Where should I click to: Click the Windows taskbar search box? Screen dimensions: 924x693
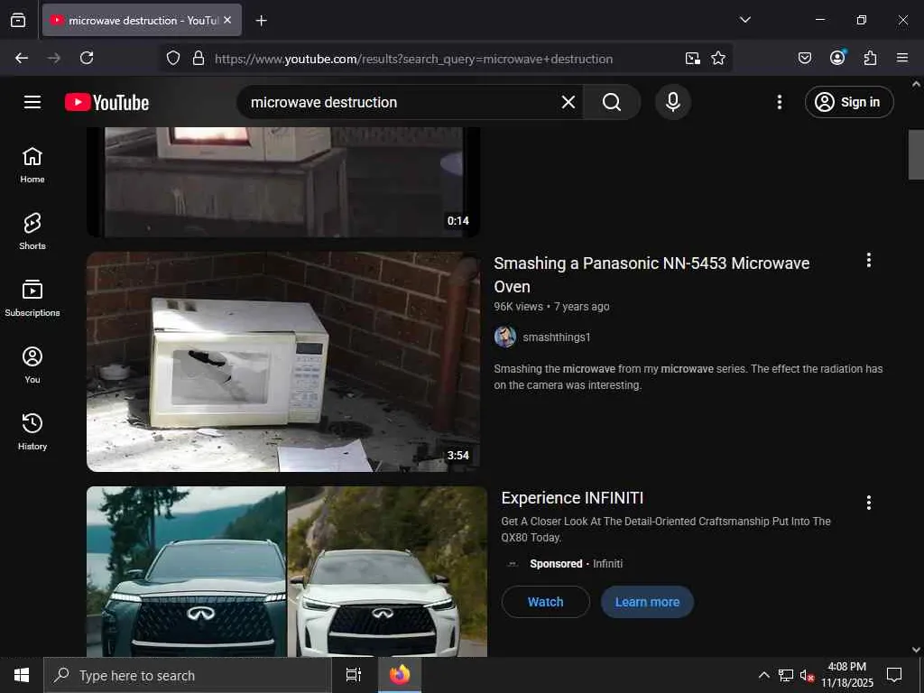[x=188, y=675]
